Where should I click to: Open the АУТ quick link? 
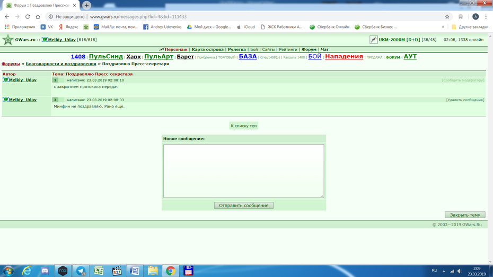click(x=410, y=57)
